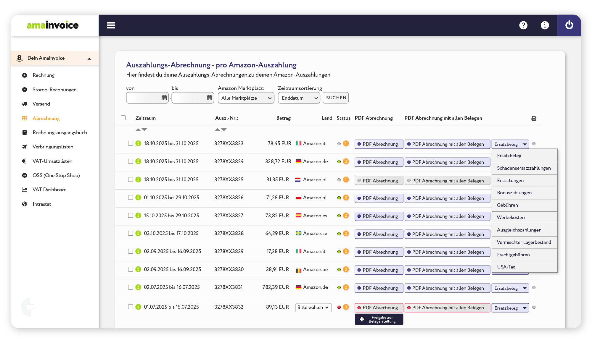Open the 'Bitte wählen' country dropdown
592x343 pixels.
pos(313,308)
